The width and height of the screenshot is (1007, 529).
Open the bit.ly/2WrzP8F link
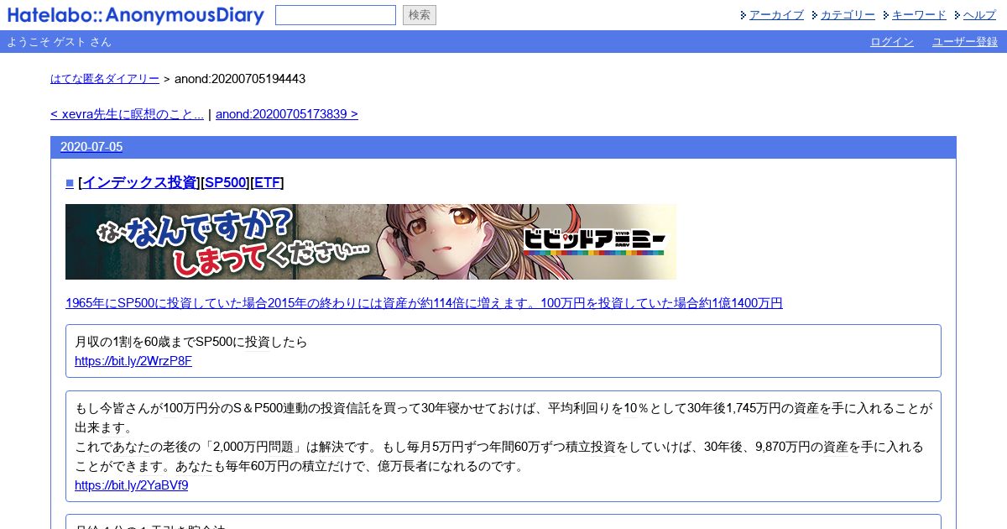point(133,361)
